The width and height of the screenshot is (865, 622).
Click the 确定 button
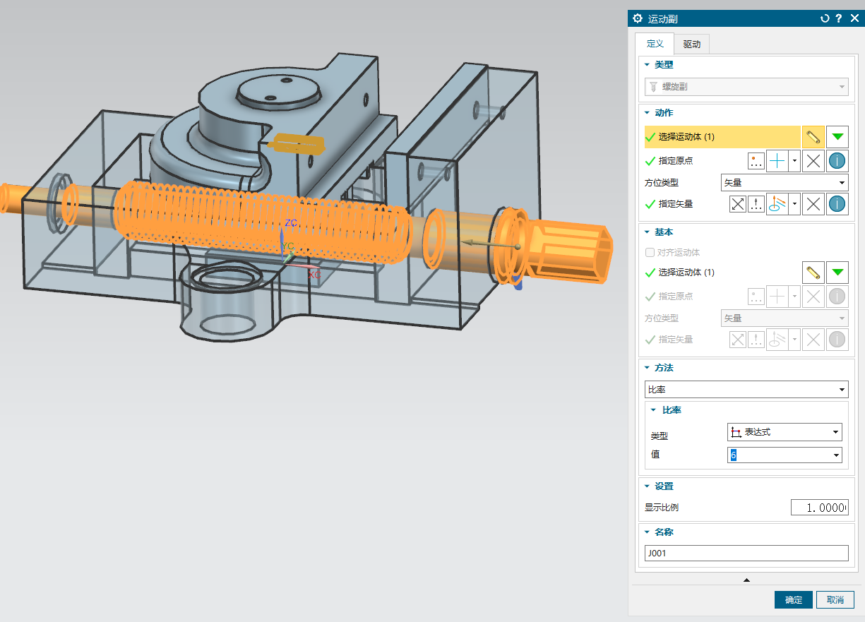click(793, 600)
